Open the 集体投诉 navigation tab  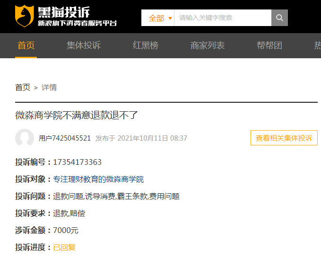pyautogui.click(x=84, y=45)
